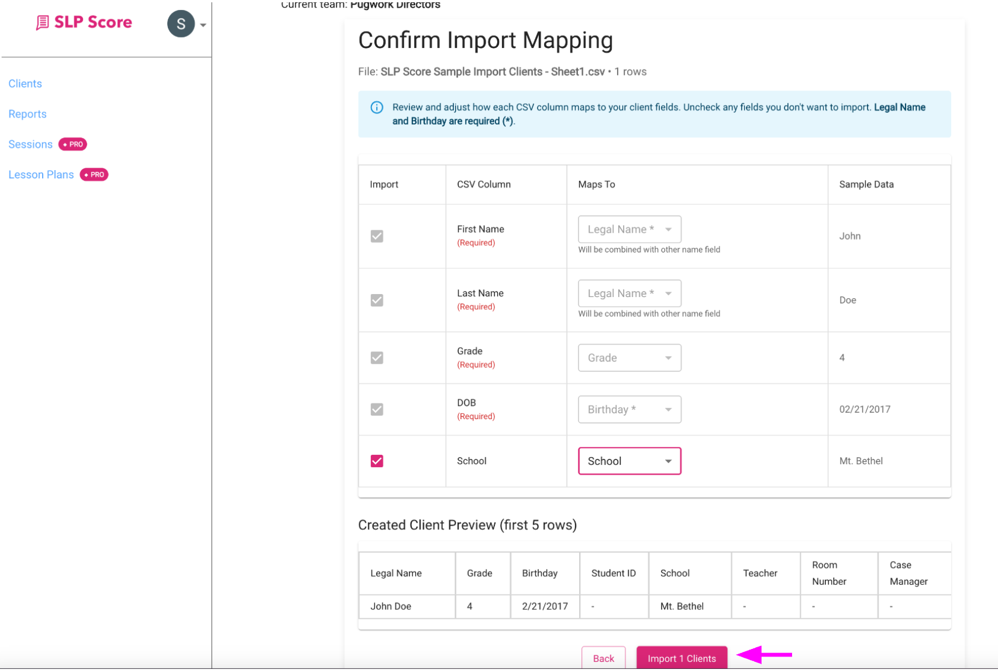The image size is (998, 670).
Task: Click the DOB import checkbox
Action: pyautogui.click(x=377, y=409)
